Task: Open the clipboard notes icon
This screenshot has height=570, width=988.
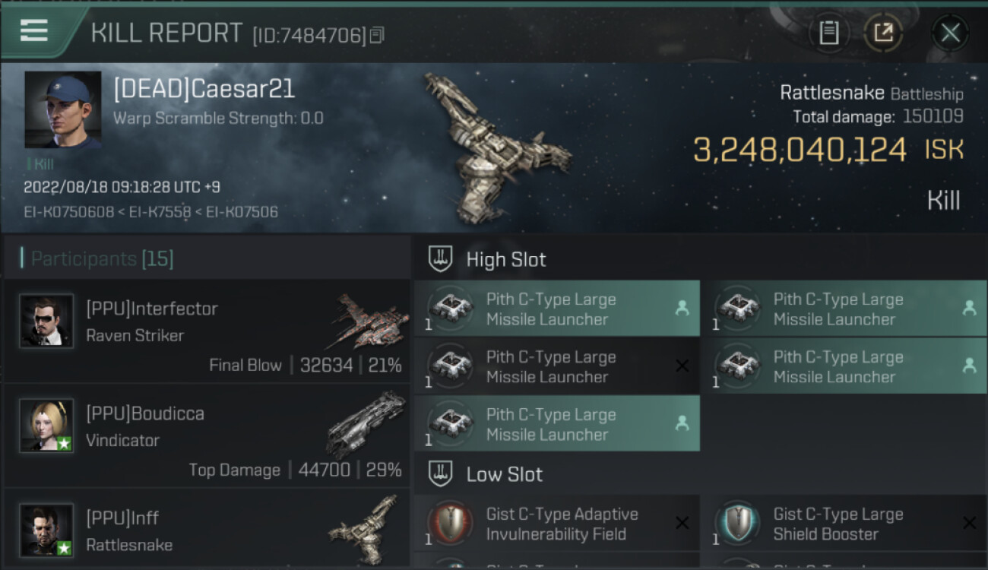Action: (x=828, y=33)
